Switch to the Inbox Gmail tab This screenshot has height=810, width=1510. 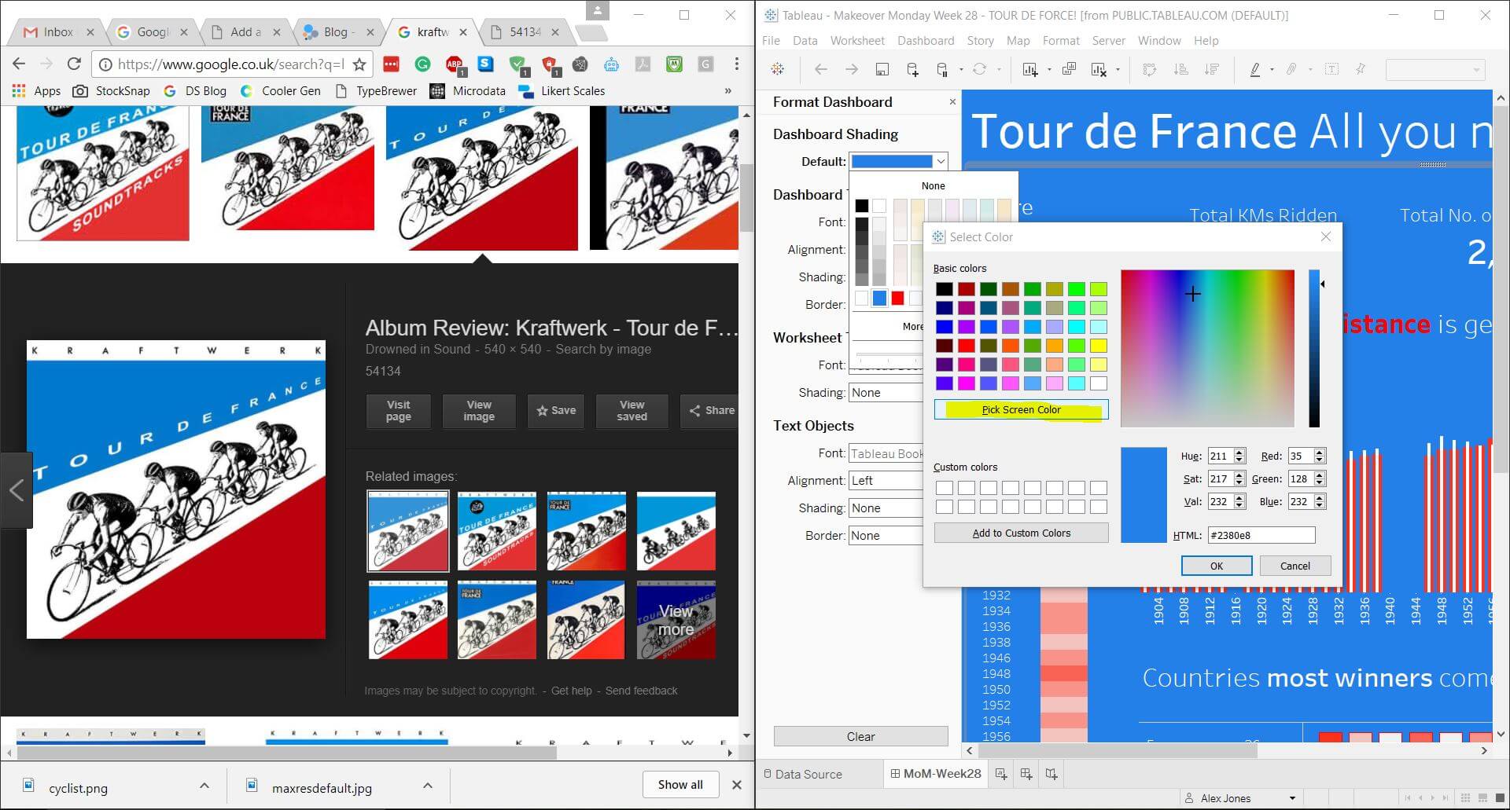[58, 32]
